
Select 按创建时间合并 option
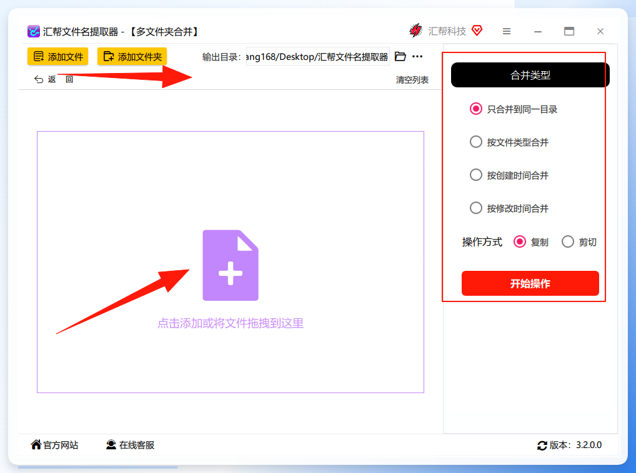tap(509, 175)
